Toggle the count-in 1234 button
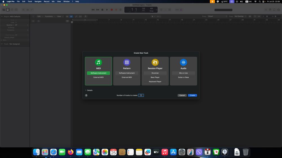 coord(177,10)
